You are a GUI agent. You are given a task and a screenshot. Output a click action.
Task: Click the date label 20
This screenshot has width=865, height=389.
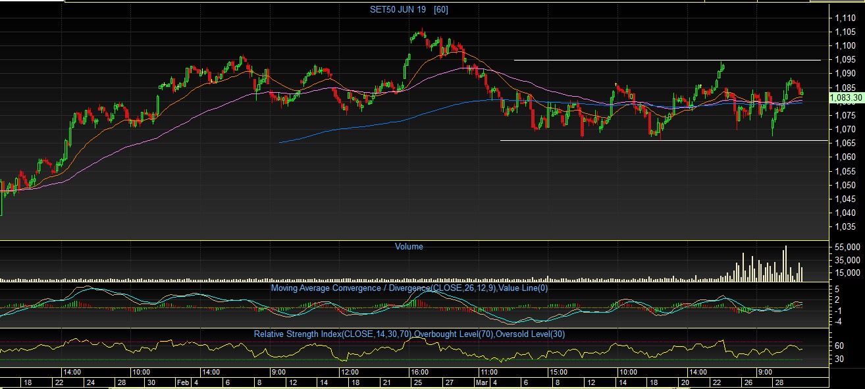click(x=685, y=382)
